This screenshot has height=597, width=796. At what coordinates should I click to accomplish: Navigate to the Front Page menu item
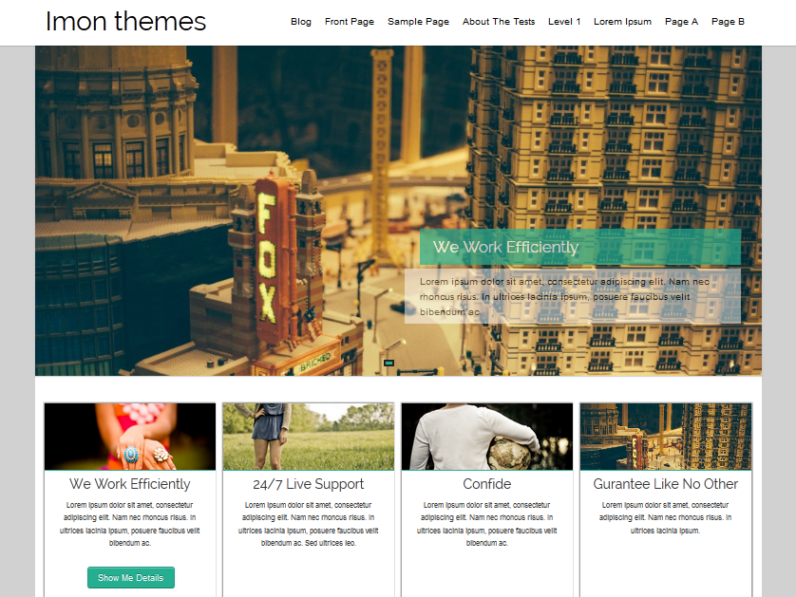pyautogui.click(x=350, y=21)
